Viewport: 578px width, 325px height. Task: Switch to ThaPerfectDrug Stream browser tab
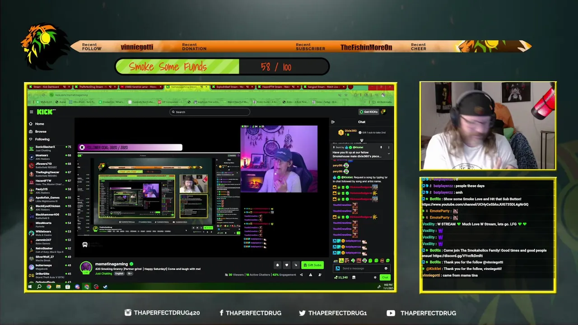click(95, 87)
